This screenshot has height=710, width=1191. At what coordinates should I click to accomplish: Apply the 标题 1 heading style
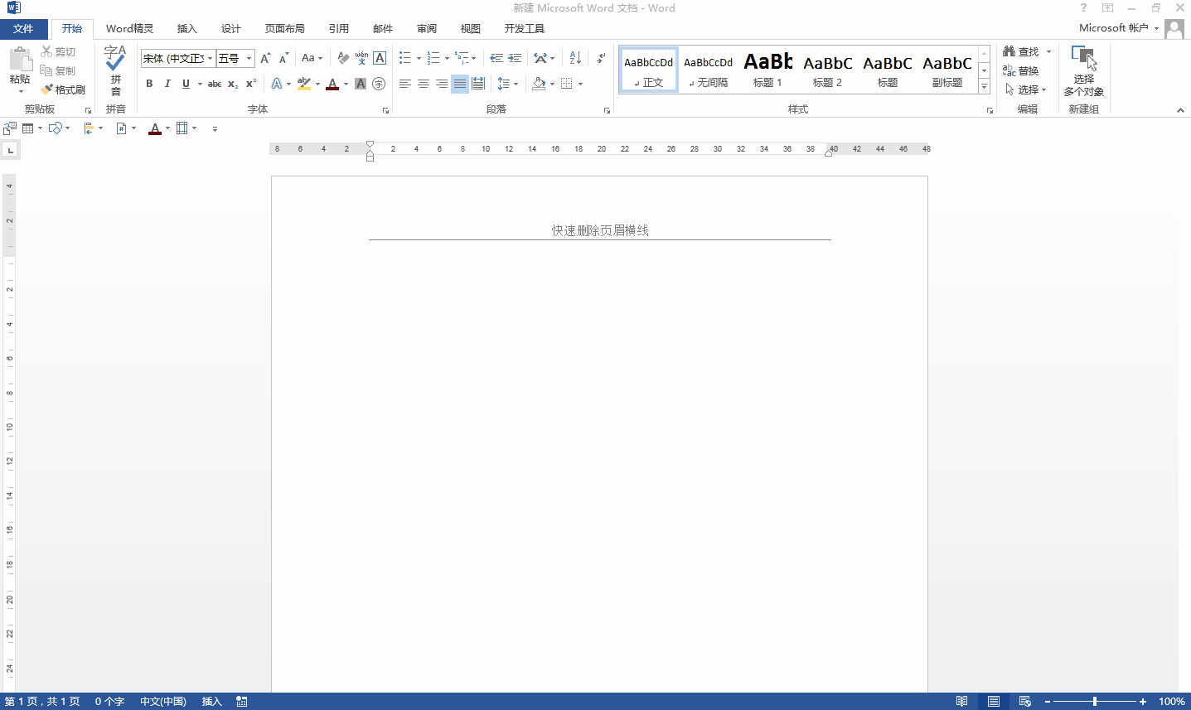[x=767, y=70]
